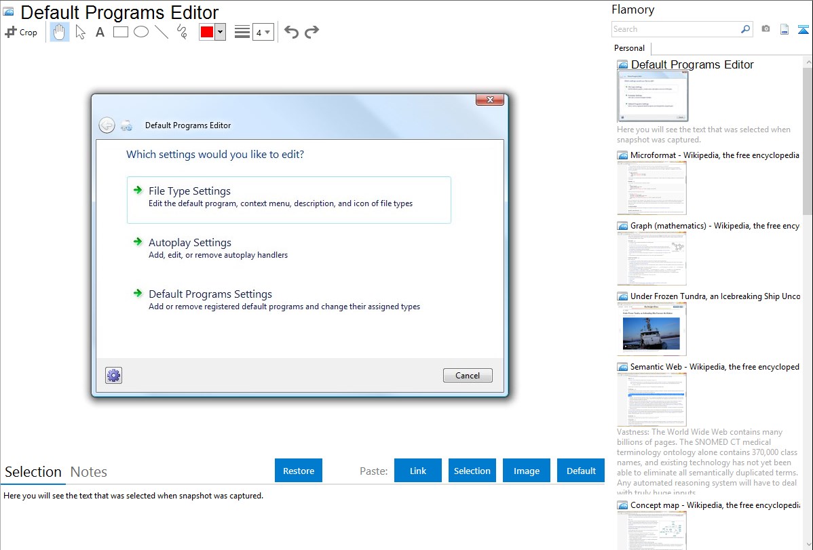This screenshot has height=550, width=813.
Task: Paste as Image
Action: 526,471
